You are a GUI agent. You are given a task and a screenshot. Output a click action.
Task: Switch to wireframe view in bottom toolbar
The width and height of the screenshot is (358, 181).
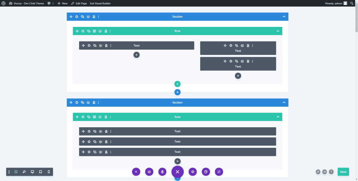16,172
